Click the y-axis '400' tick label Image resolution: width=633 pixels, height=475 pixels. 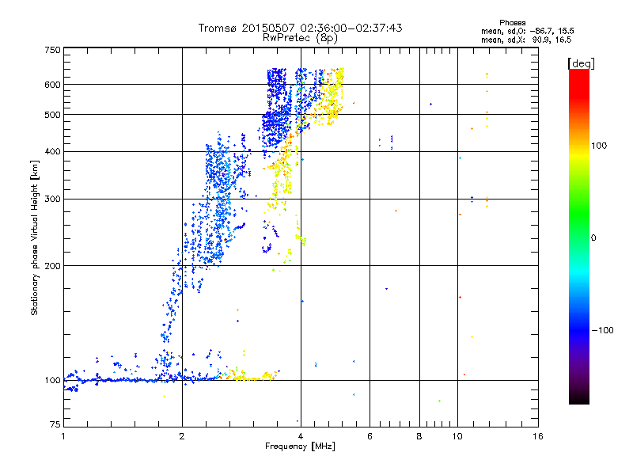point(52,151)
